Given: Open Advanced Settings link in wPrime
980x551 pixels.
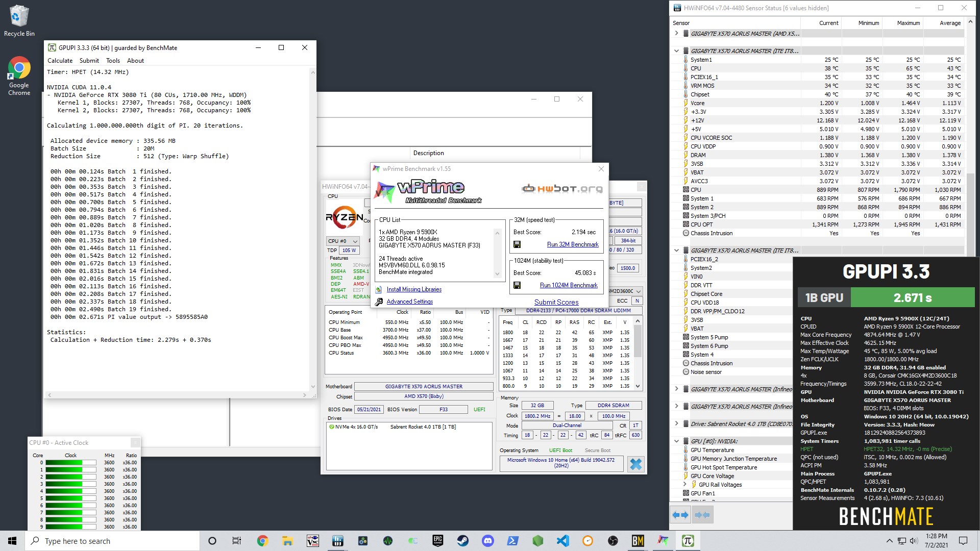Looking at the screenshot, I should click(409, 302).
